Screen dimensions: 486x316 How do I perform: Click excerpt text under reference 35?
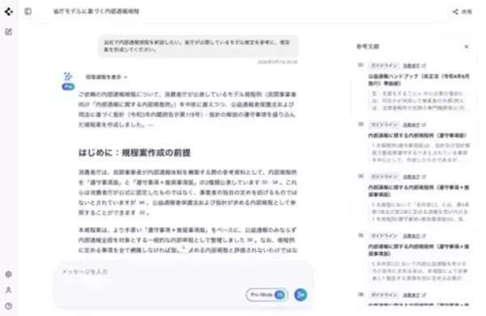pos(419,271)
